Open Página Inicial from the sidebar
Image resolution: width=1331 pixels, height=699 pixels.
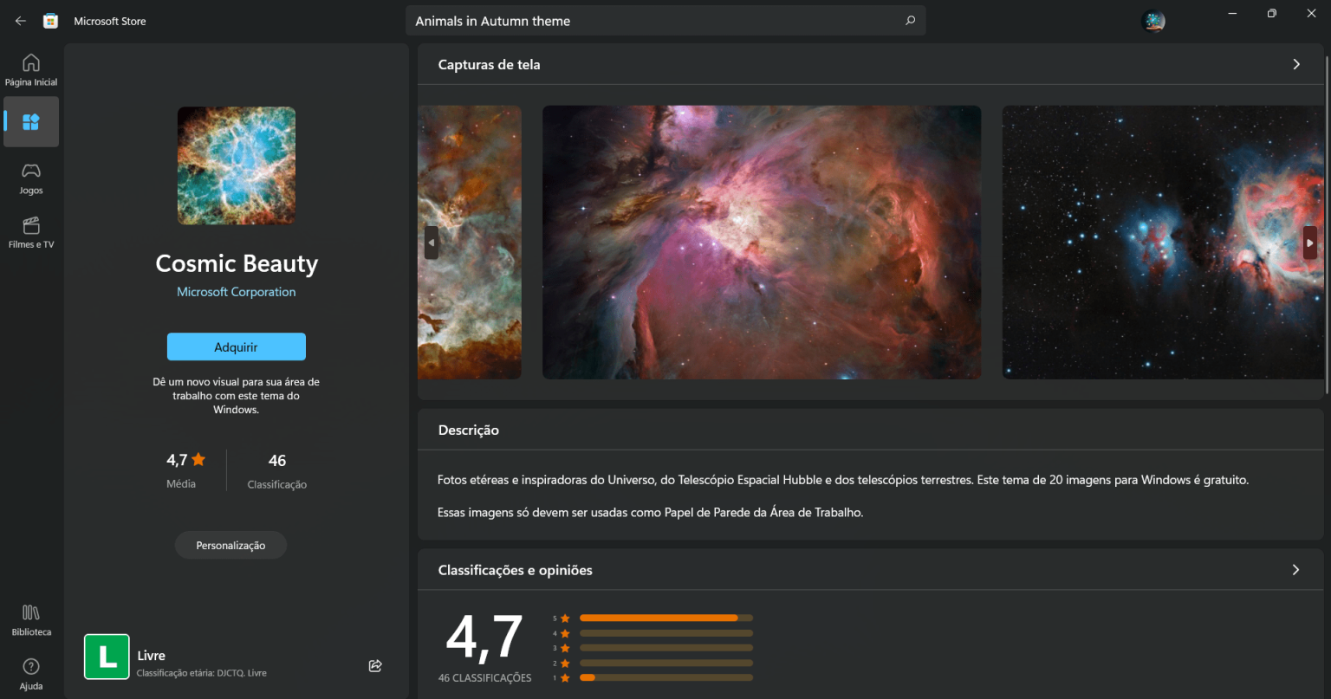(x=31, y=69)
